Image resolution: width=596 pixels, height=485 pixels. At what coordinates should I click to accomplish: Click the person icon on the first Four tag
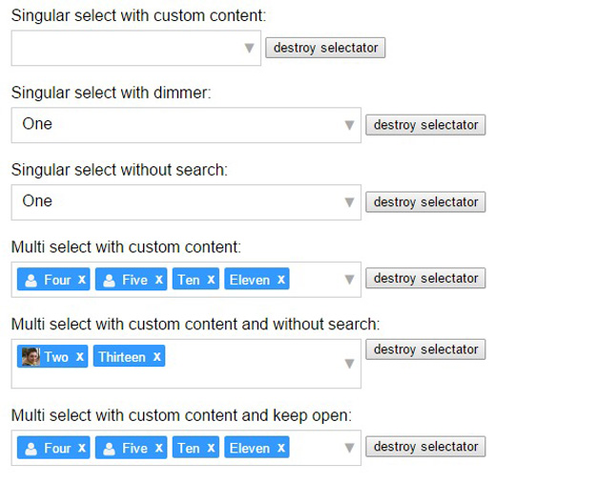(31, 280)
